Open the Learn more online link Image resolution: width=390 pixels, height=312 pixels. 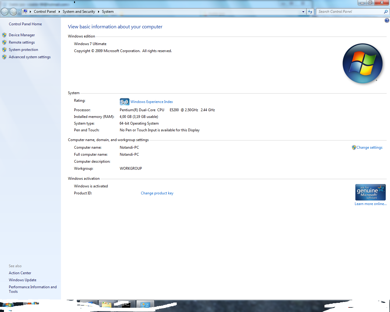370,204
